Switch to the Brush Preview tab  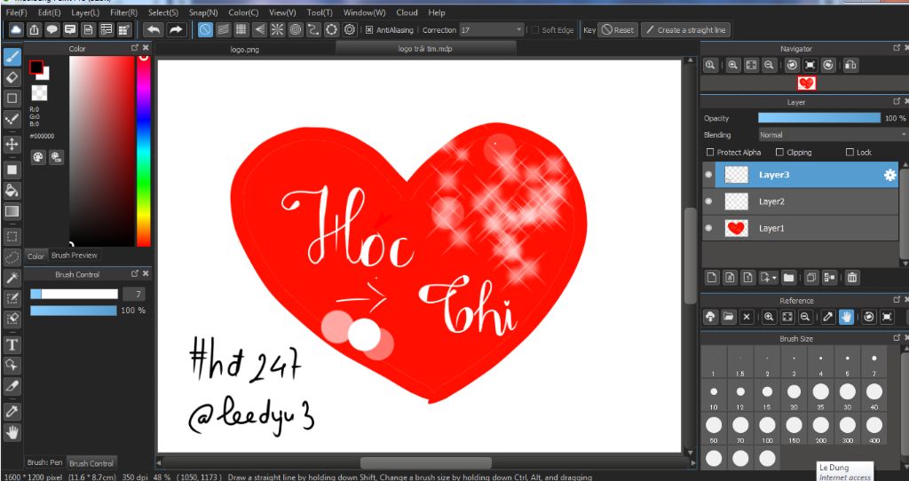[75, 255]
